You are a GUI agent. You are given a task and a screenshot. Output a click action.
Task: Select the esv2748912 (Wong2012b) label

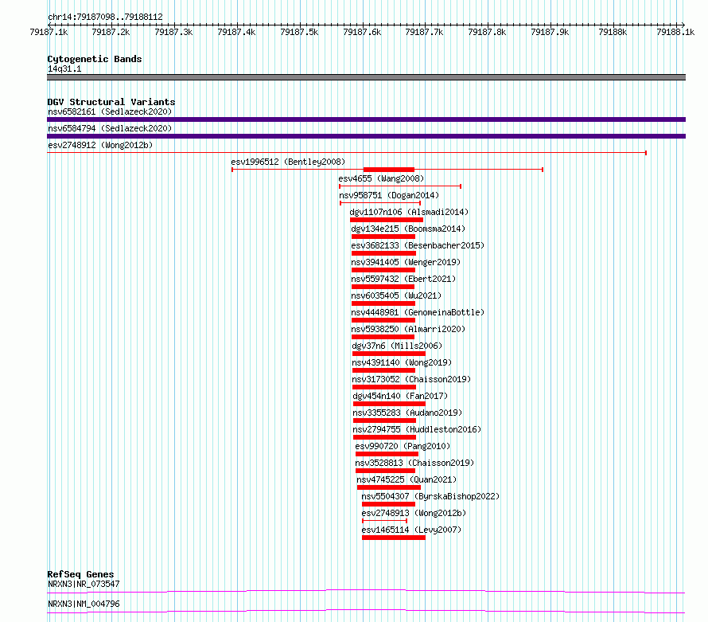coord(100,145)
